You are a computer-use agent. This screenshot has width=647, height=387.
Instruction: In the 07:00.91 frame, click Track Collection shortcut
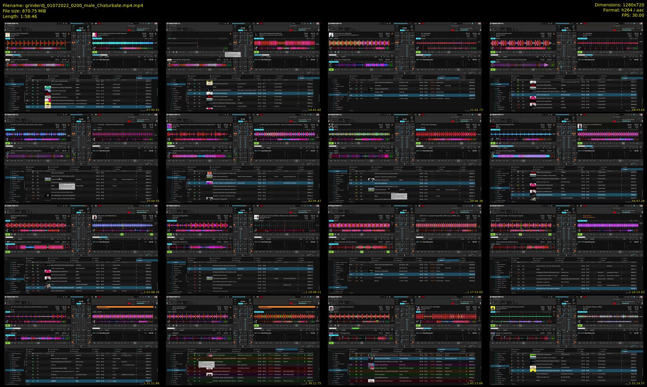[x=54, y=76]
